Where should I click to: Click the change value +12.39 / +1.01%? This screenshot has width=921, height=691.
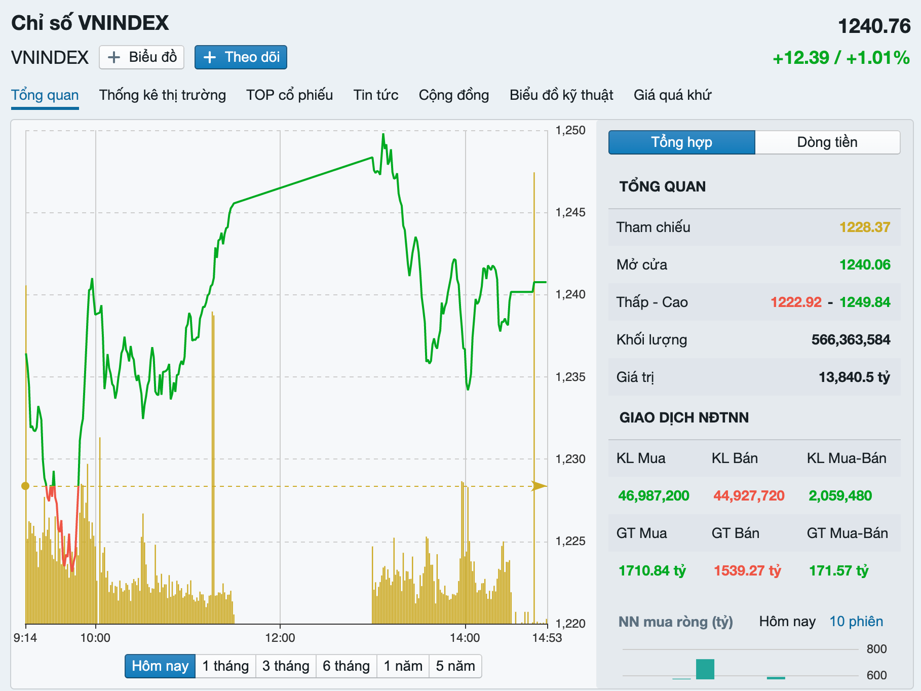point(841,58)
